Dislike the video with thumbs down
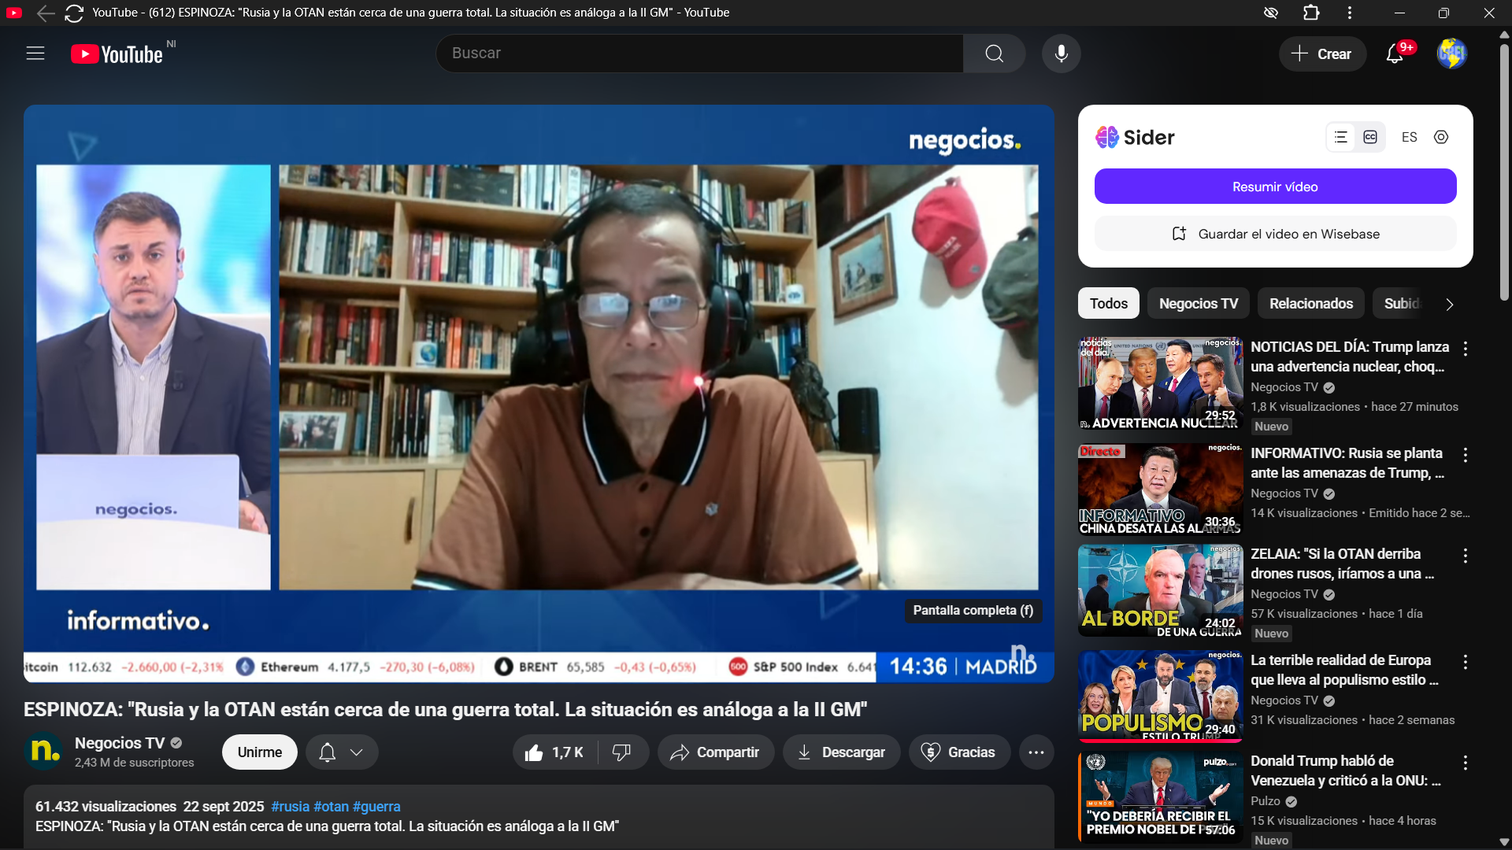 tap(622, 752)
